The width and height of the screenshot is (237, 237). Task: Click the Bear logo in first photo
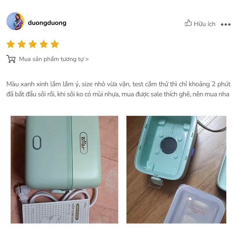coord(84,143)
